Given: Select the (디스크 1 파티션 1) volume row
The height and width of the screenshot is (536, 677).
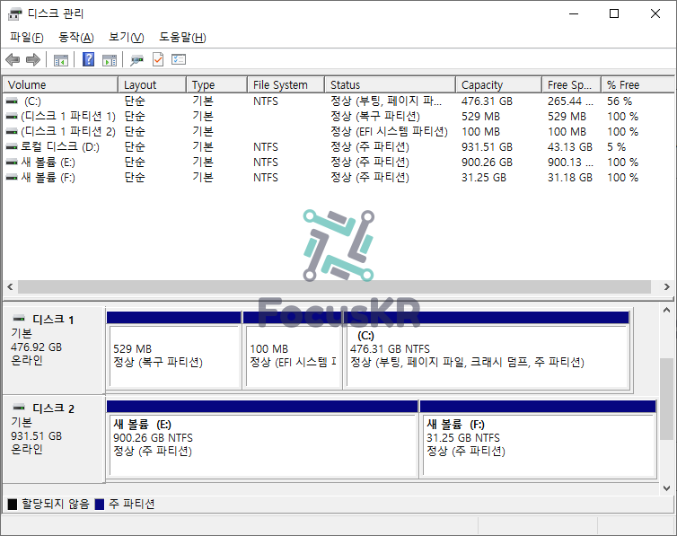Looking at the screenshot, I should [338, 117].
